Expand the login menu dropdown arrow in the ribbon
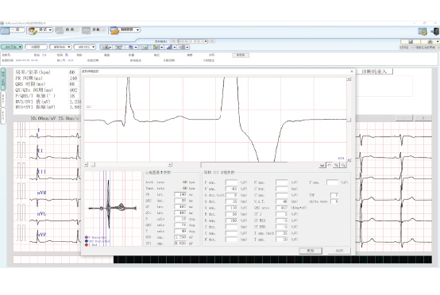440x295 pixels. click(x=51, y=29)
